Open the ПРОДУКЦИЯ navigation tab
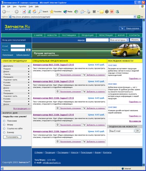The width and height of the screenshot is (146, 171). [88, 35]
